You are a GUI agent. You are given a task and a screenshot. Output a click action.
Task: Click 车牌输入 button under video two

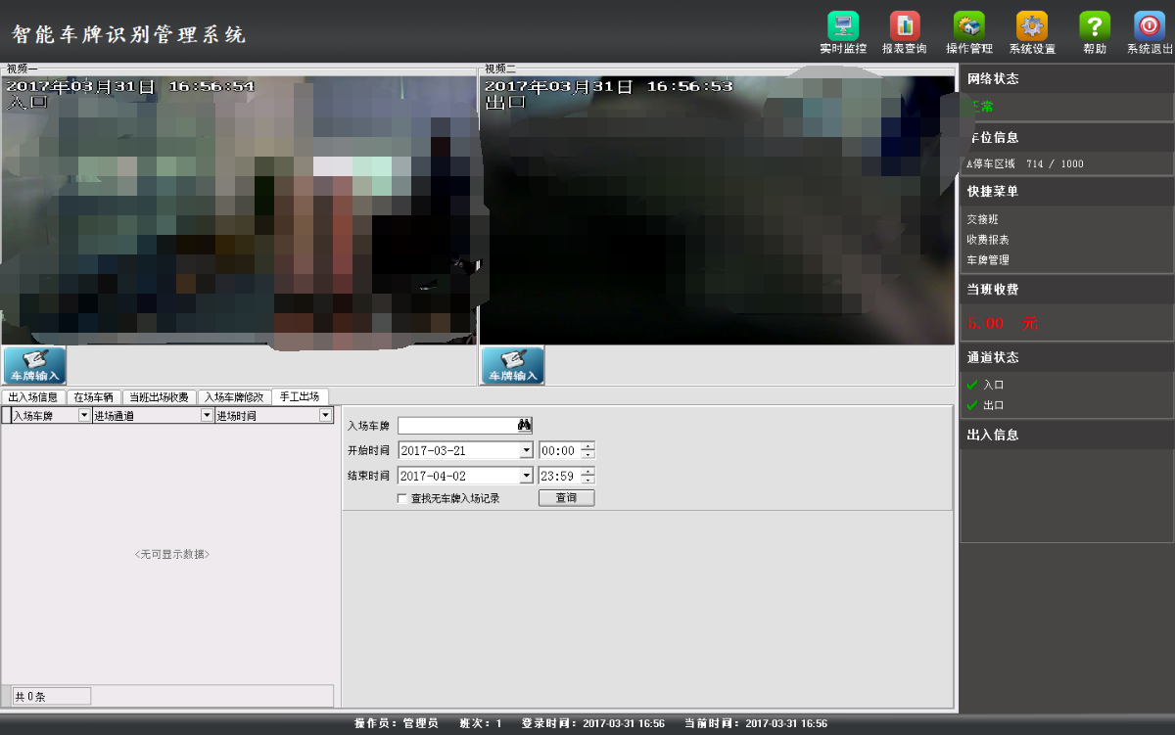click(512, 365)
